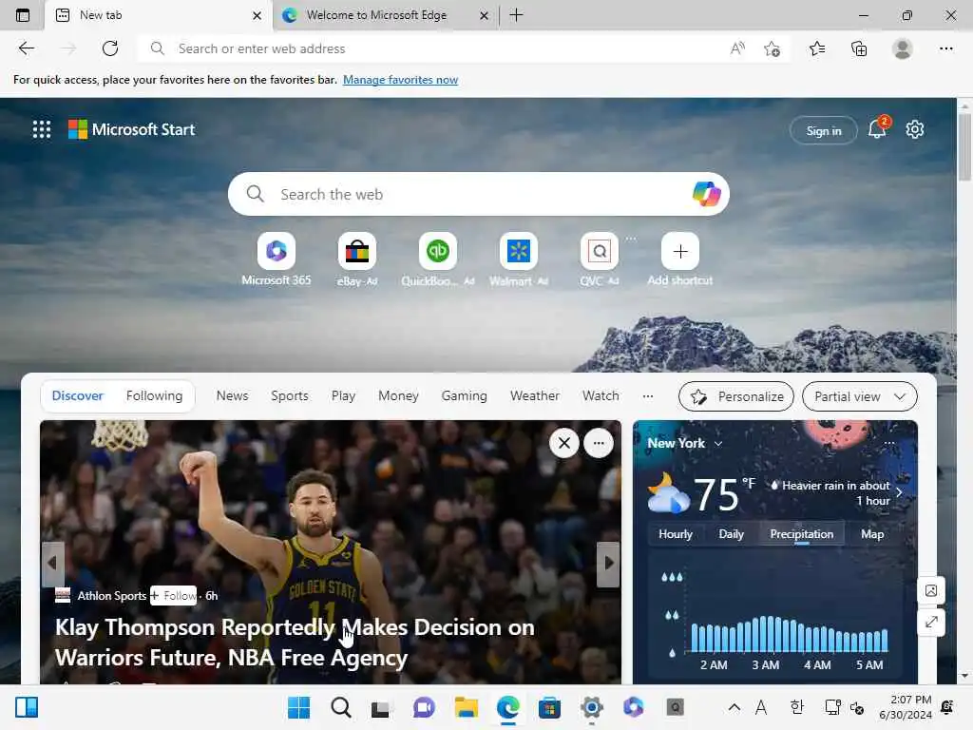
Task: Expand the page layout with arrows icon
Action: [x=931, y=622]
